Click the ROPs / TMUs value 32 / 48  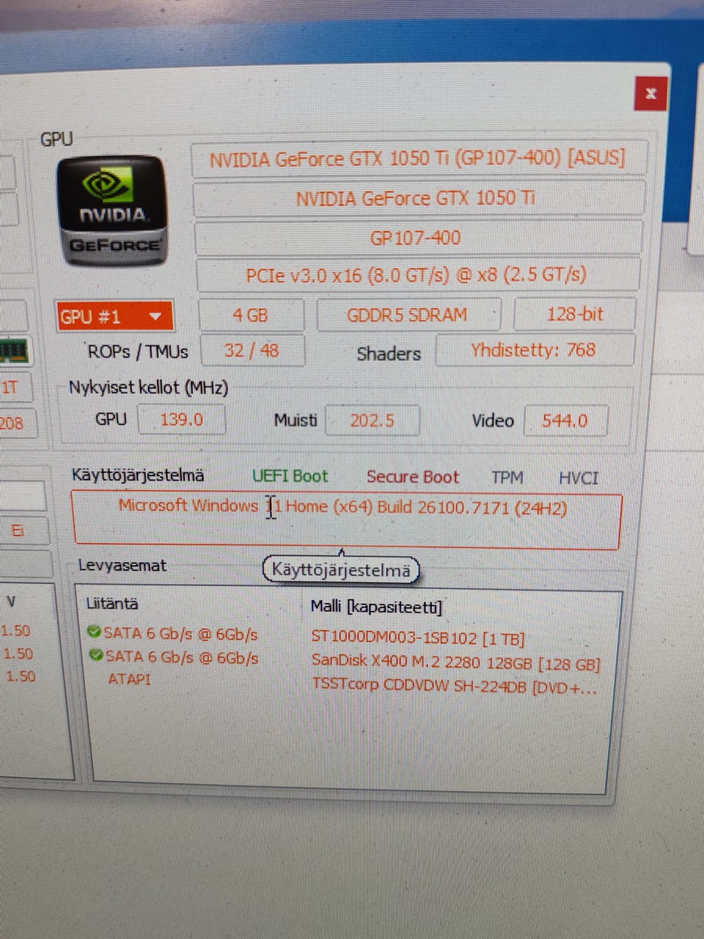(x=252, y=351)
